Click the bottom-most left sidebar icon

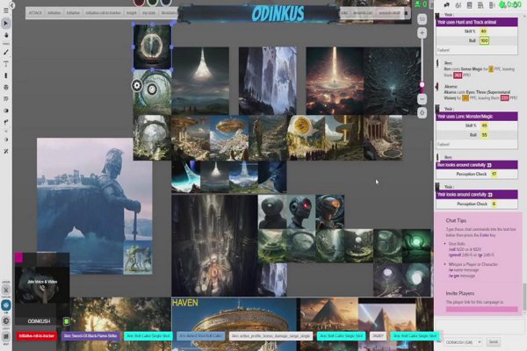pyautogui.click(x=6, y=336)
